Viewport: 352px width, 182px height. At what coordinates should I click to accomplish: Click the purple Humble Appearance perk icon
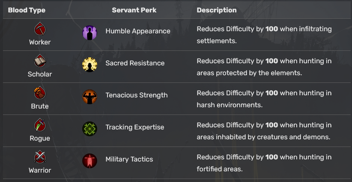click(x=89, y=32)
